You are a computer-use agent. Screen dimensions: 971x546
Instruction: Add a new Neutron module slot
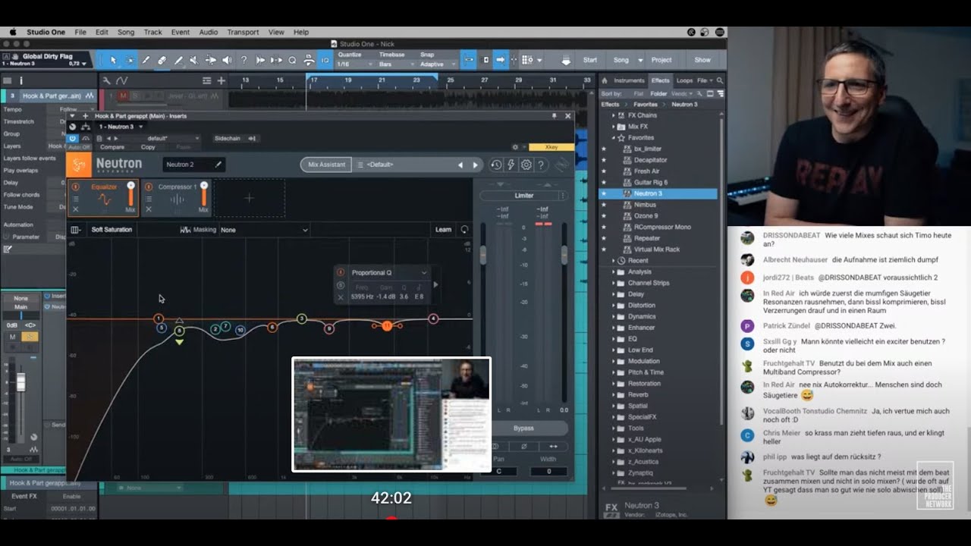(x=249, y=198)
